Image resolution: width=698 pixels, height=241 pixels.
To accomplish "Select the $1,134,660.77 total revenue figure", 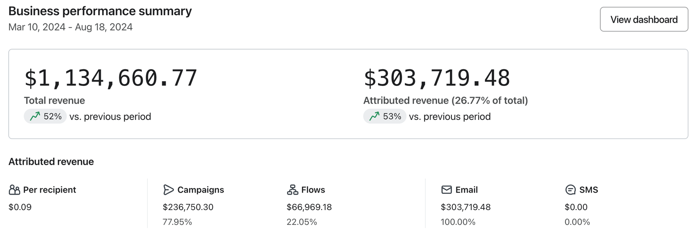I will 111,78.
